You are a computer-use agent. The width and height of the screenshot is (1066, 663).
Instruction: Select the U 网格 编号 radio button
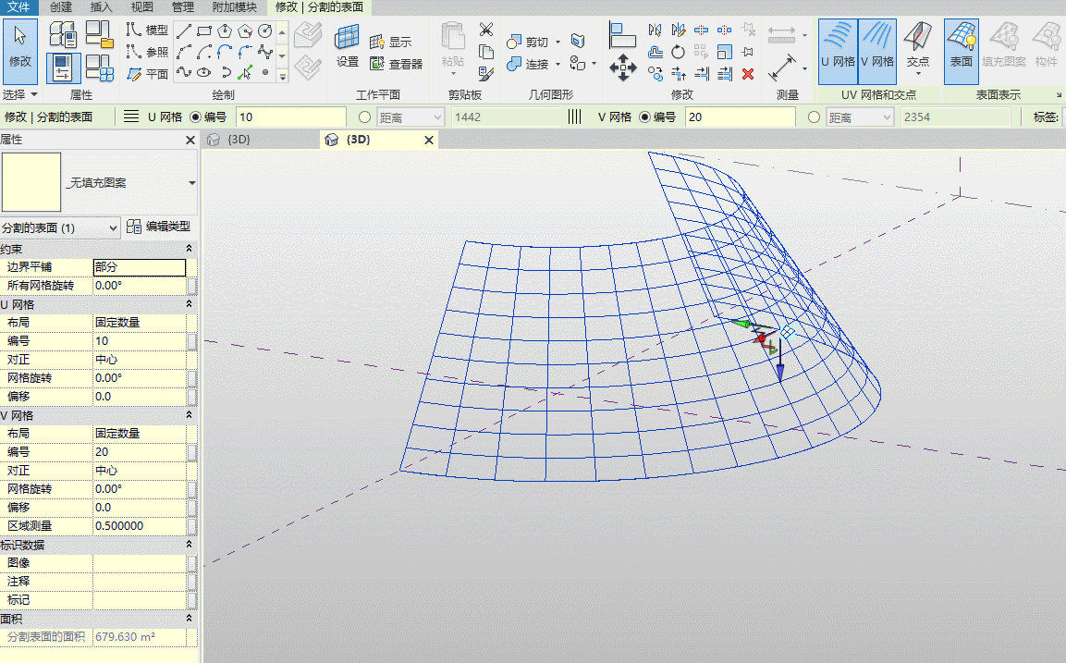[195, 117]
